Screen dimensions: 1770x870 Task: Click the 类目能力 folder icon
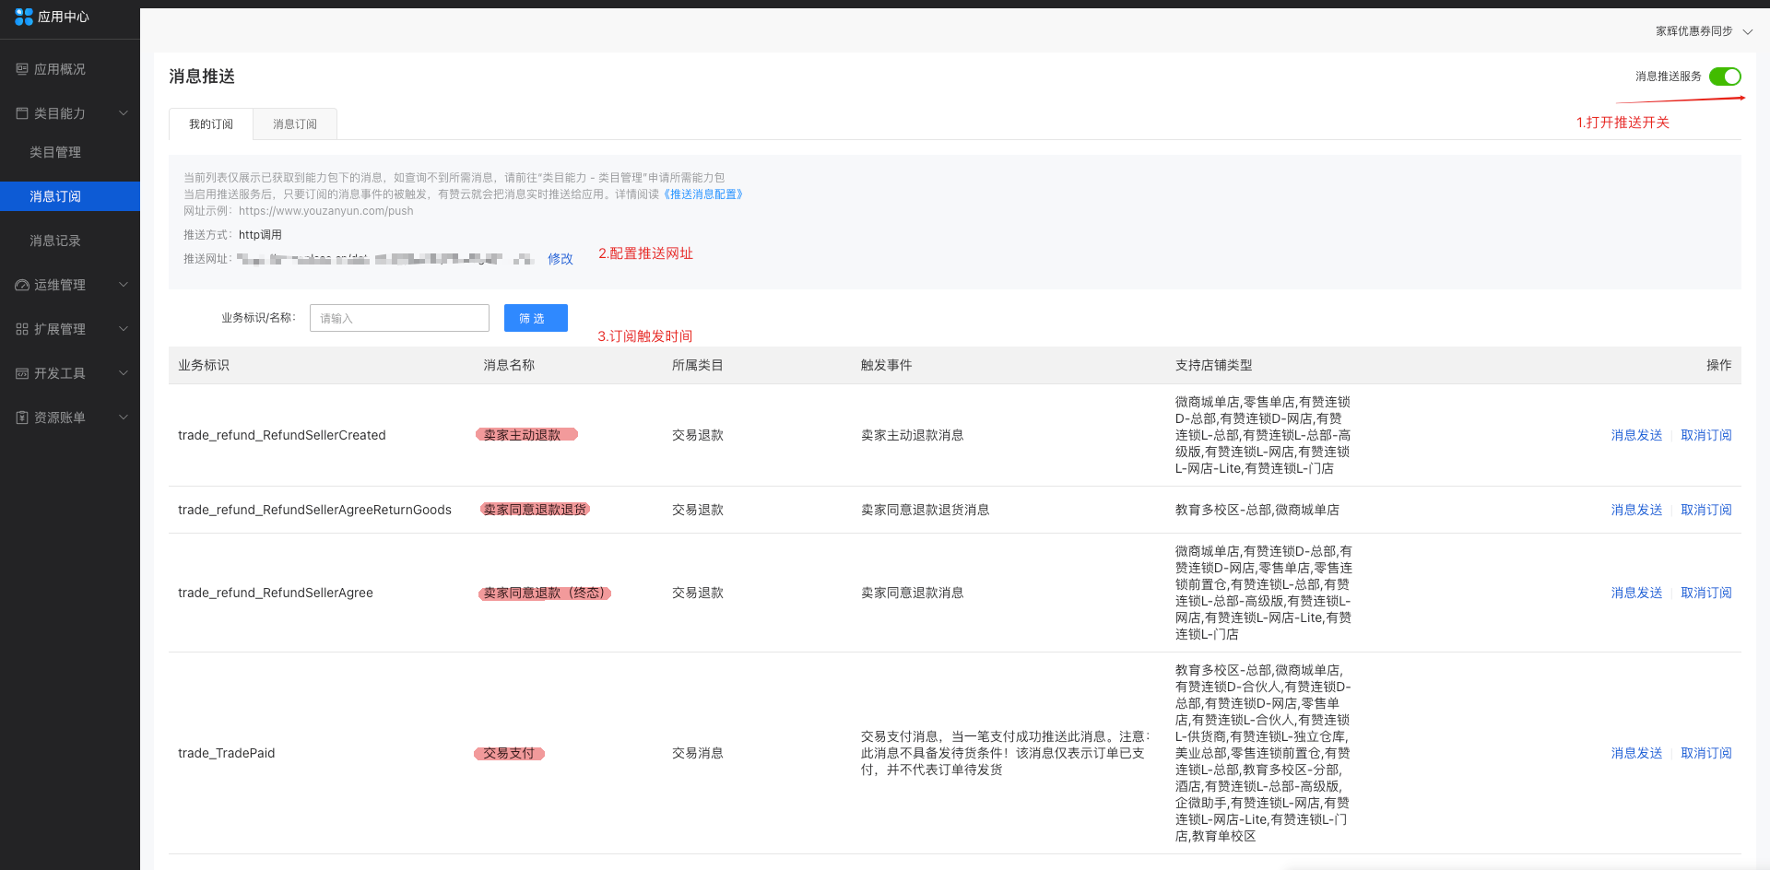(x=22, y=113)
